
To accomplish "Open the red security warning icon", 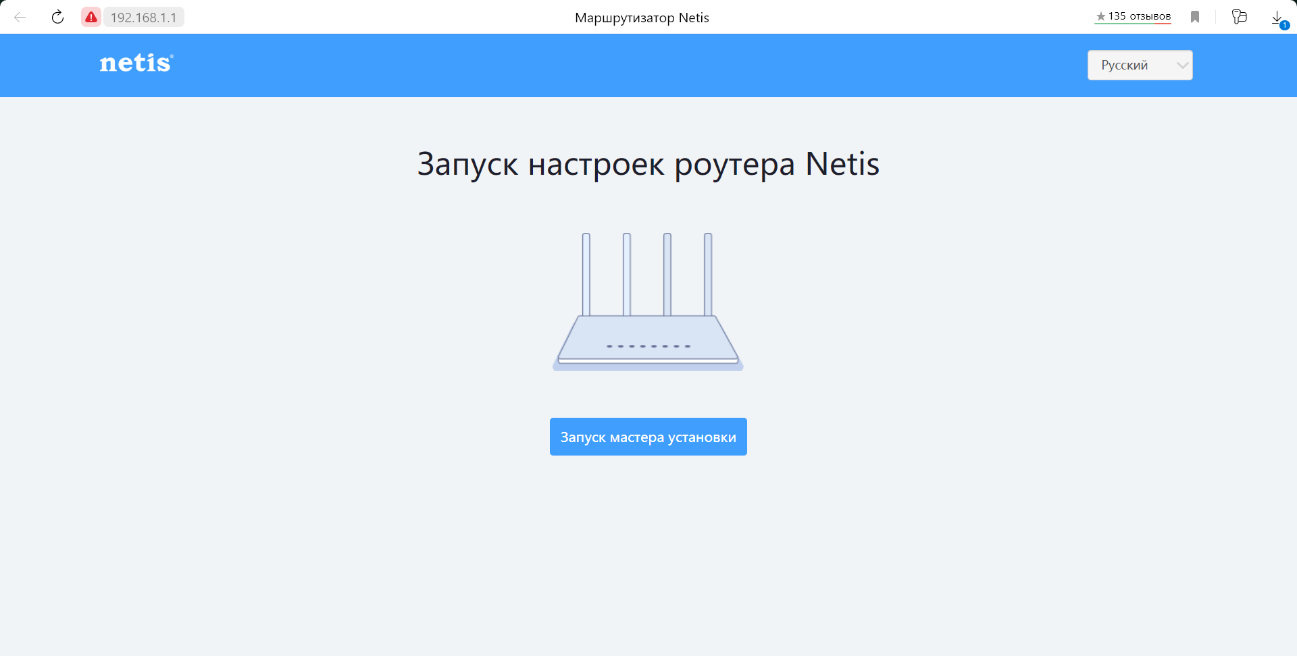I will (x=91, y=18).
